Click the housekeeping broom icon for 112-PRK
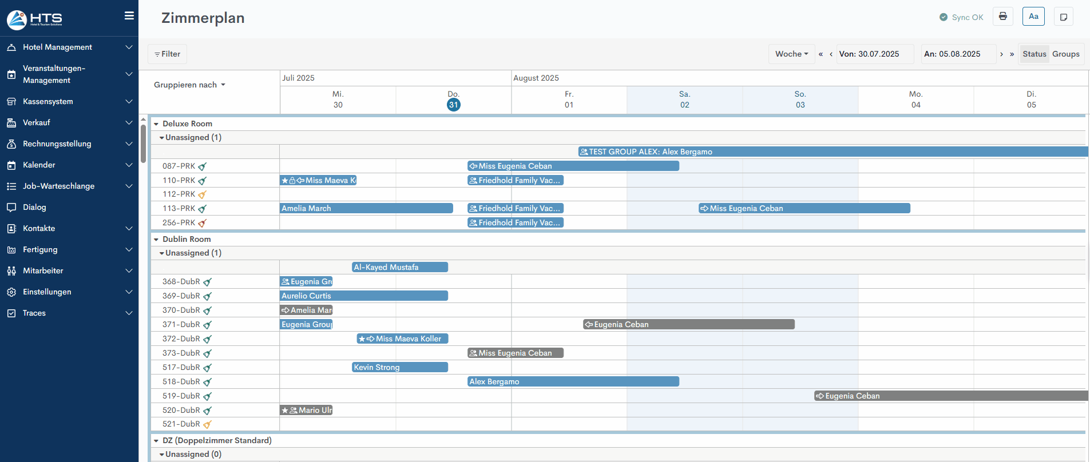This screenshot has height=462, width=1090. click(202, 194)
